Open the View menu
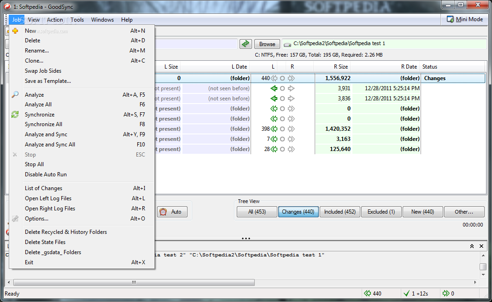This screenshot has width=492, height=302. 34,20
